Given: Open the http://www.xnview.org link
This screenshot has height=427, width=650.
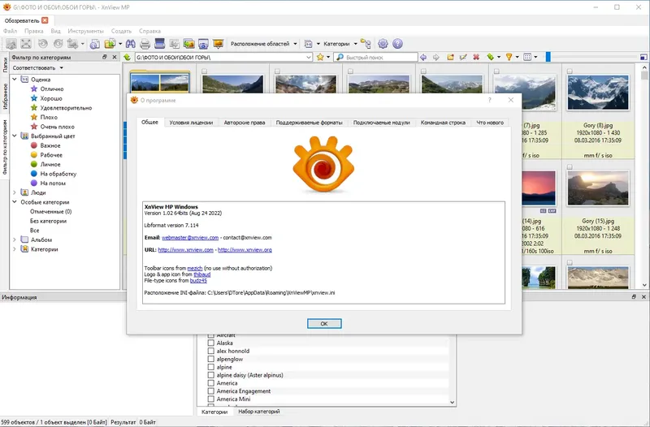Looking at the screenshot, I should (245, 250).
